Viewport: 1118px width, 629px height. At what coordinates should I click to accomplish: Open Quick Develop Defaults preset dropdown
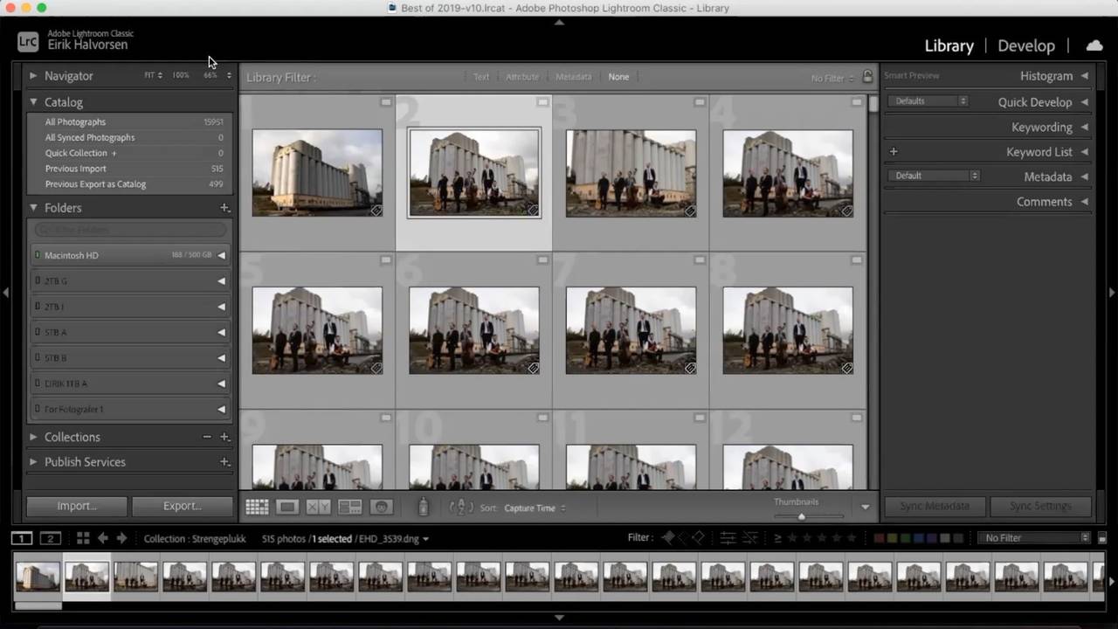click(x=928, y=101)
